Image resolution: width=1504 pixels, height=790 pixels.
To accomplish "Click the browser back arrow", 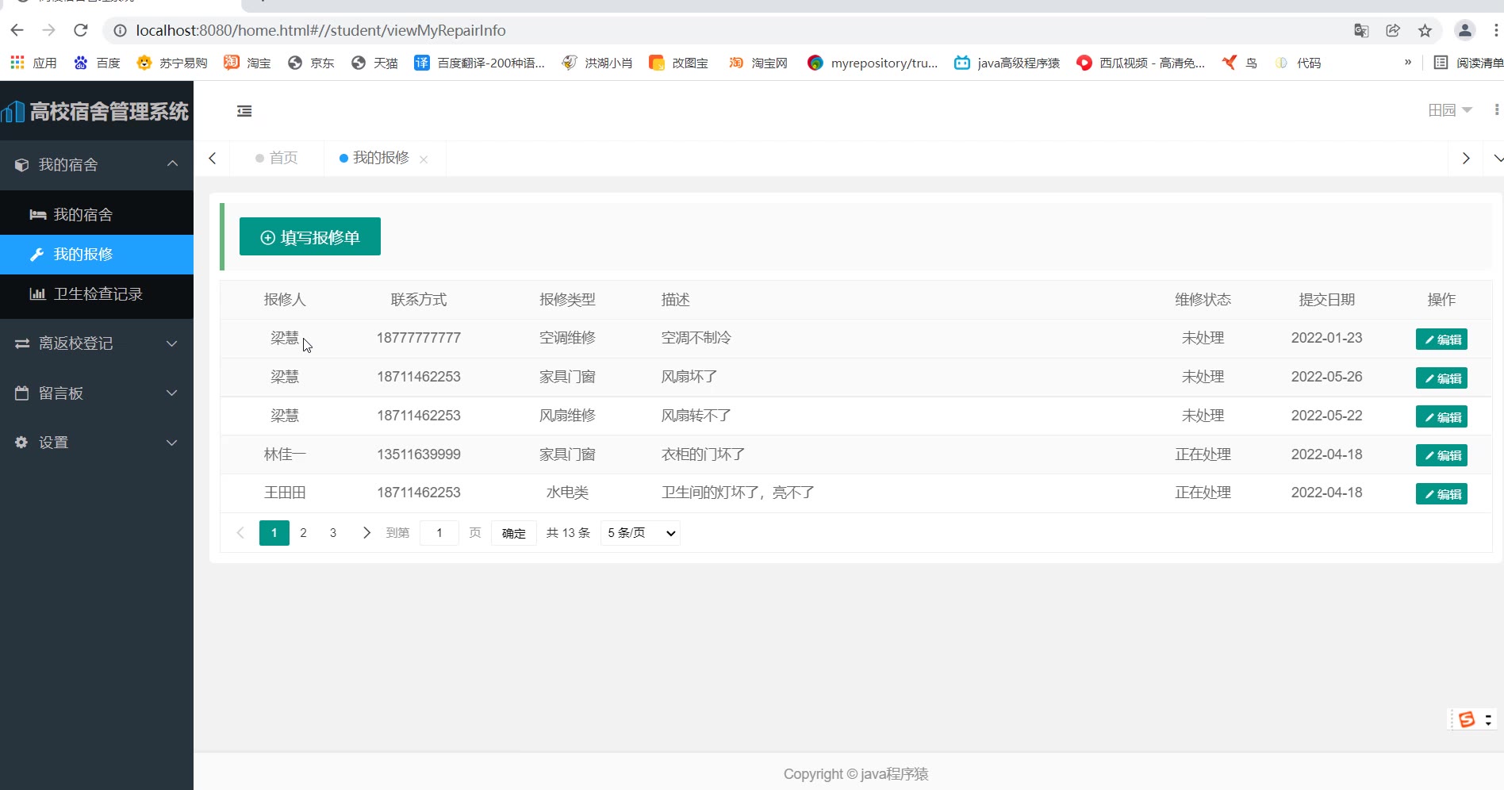I will [17, 30].
